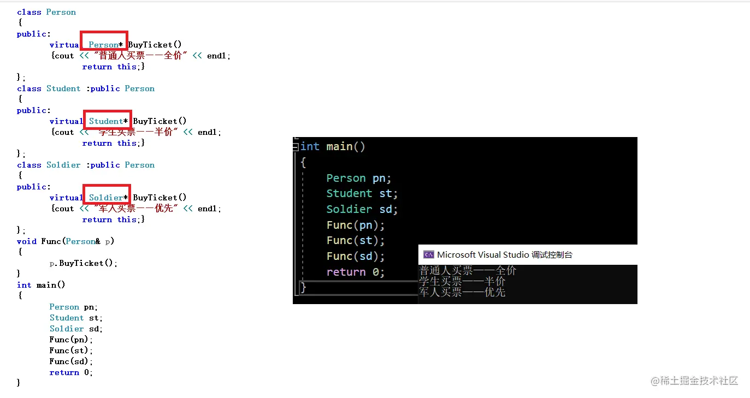Image resolution: width=750 pixels, height=398 pixels.
Task: Click the cout line printing 普通人买票——全价
Action: tap(141, 56)
